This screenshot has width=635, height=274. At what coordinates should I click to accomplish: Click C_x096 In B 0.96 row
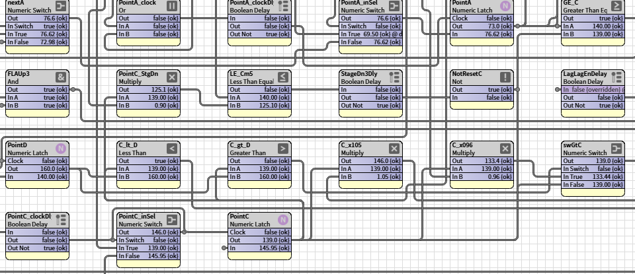tap(482, 177)
